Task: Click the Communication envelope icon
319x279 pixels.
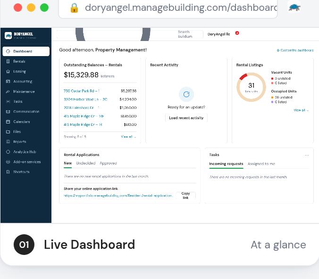Action: pos(8,112)
